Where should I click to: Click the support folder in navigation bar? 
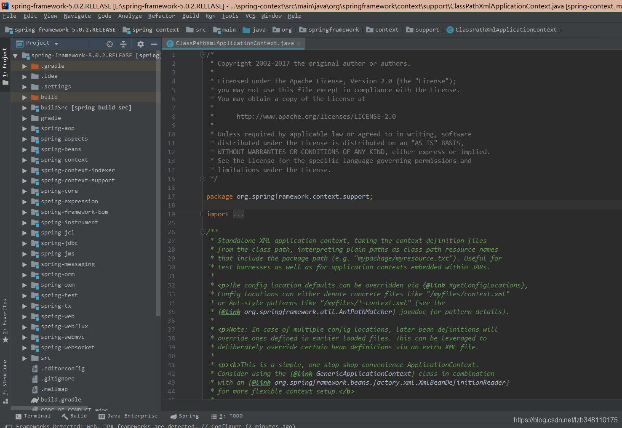coord(423,30)
